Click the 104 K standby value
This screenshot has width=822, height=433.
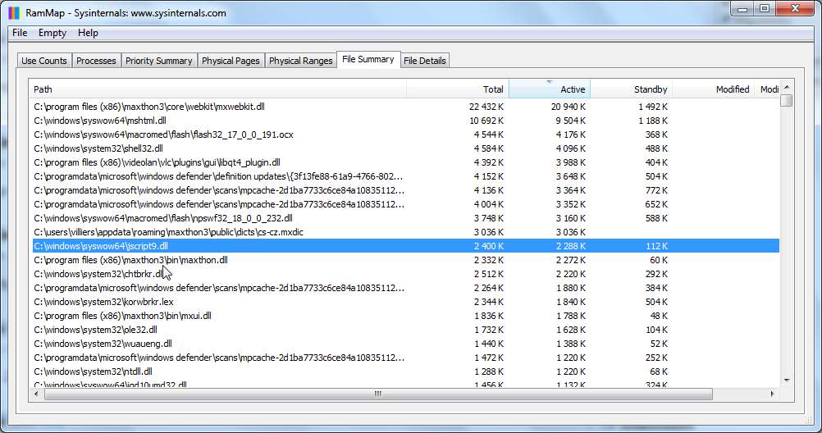click(x=656, y=329)
